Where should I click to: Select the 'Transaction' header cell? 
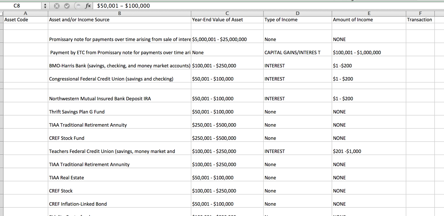pos(420,20)
